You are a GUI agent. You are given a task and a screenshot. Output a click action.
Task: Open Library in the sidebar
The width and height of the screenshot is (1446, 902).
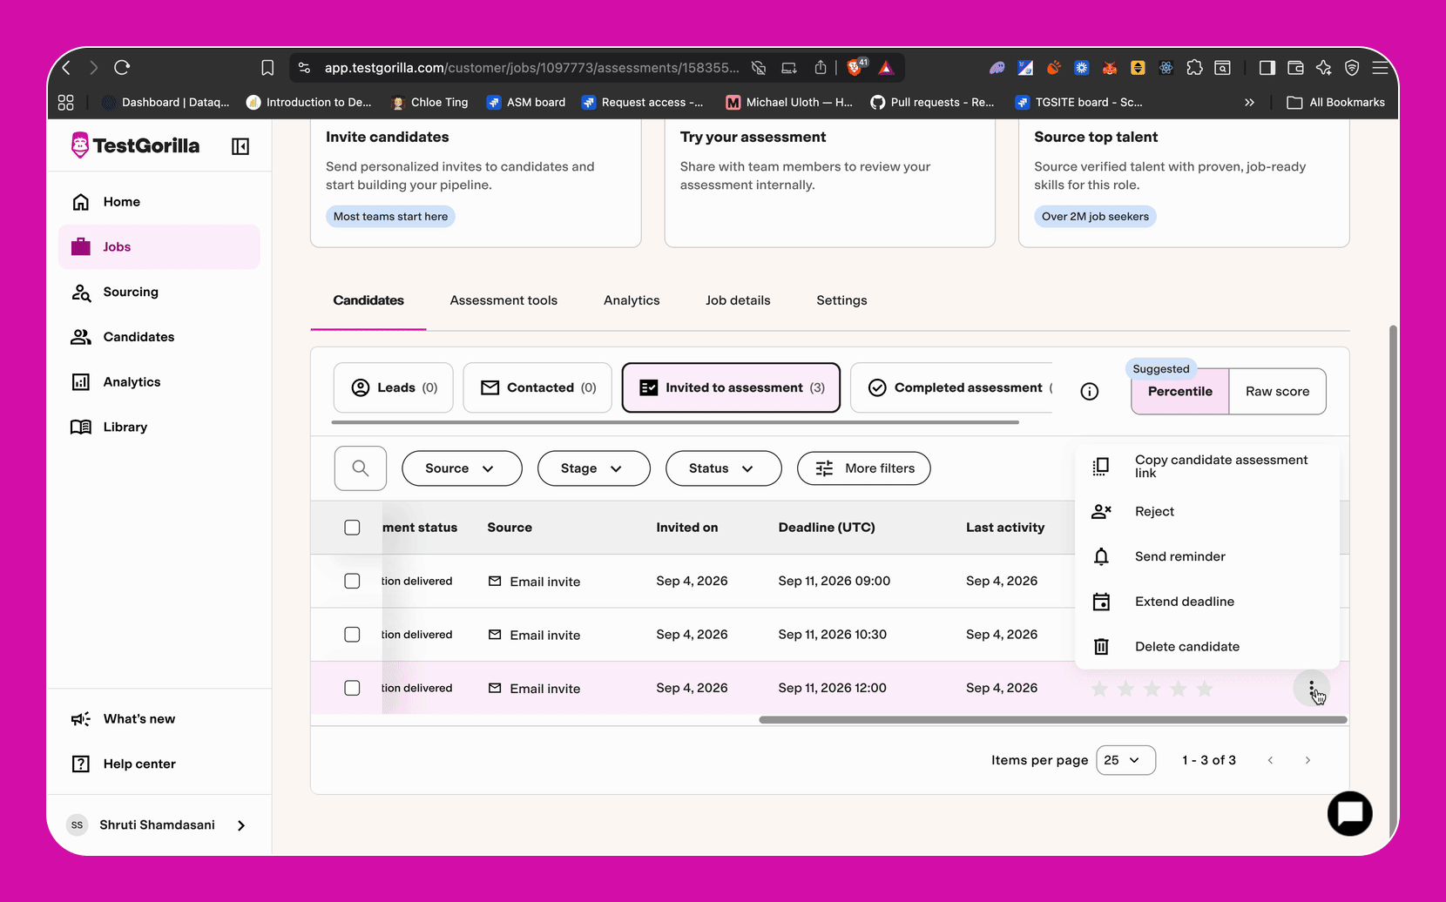[159, 427]
